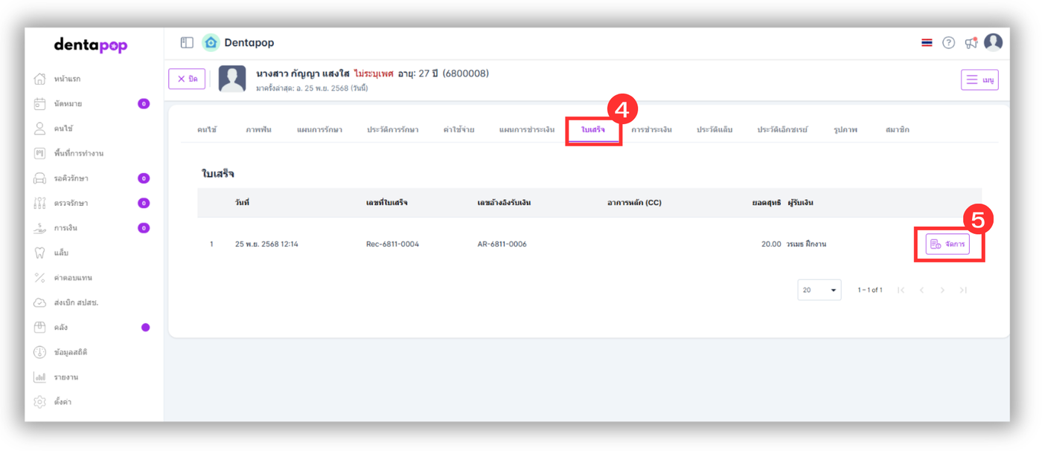This screenshot has width=1042, height=451.
Task: Click receipt number Rec-6811-0004
Action: pos(392,244)
